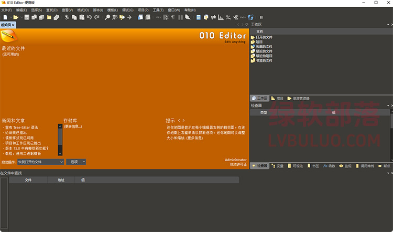Create a new file with the blank page icon

[5, 17]
